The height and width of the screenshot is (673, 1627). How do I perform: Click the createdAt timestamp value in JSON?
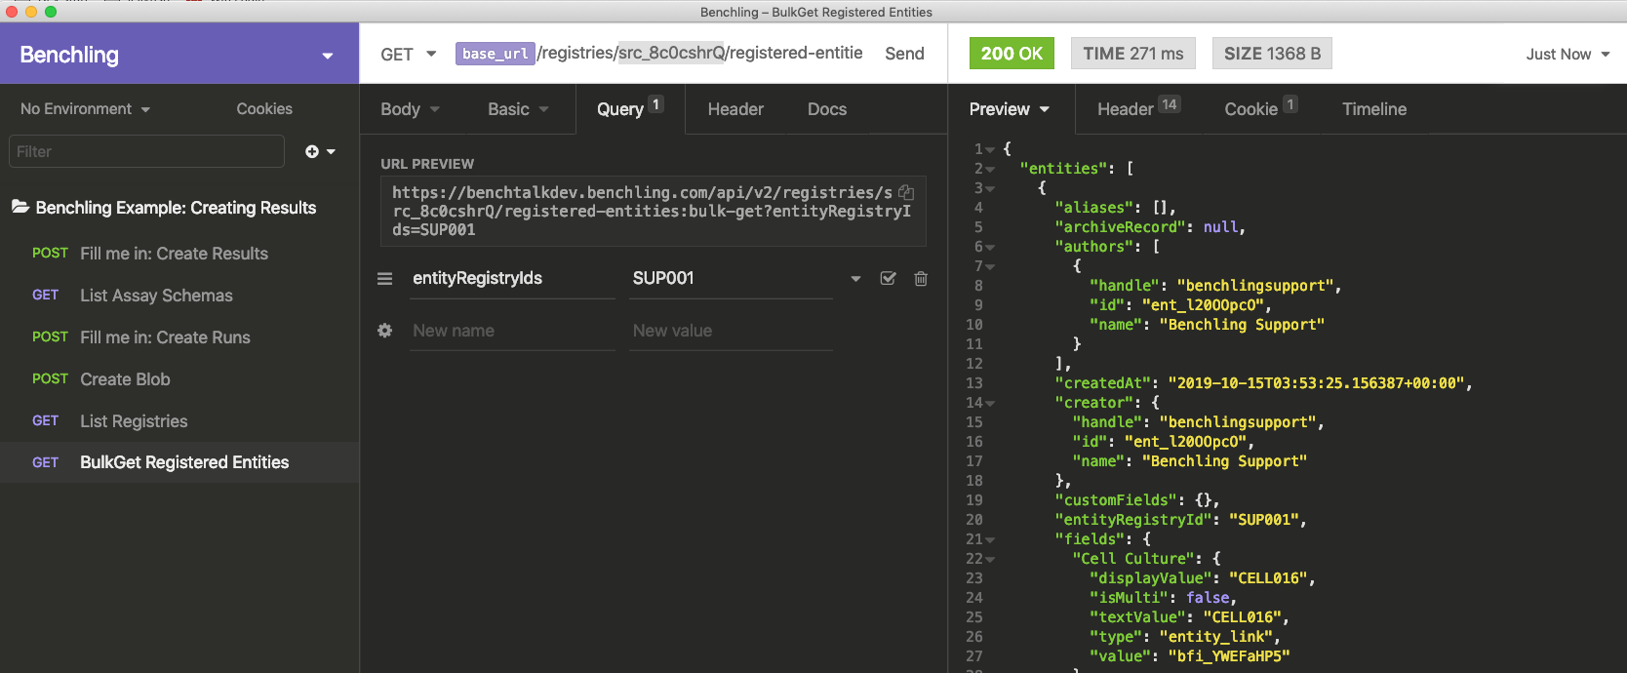click(1316, 383)
